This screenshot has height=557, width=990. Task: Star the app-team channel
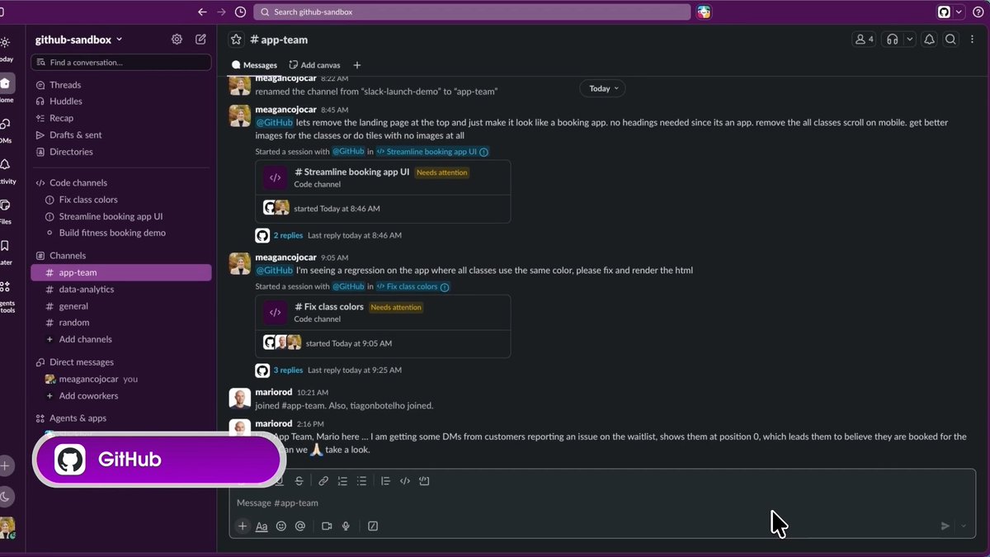[237, 40]
